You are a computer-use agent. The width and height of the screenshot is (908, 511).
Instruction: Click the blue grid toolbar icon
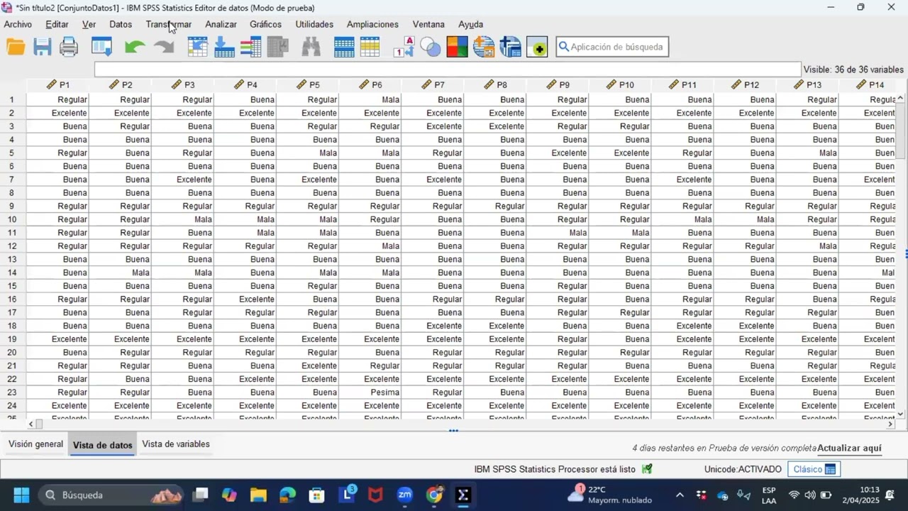point(344,47)
